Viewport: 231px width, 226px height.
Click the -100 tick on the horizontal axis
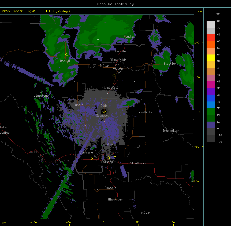click(x=33, y=222)
